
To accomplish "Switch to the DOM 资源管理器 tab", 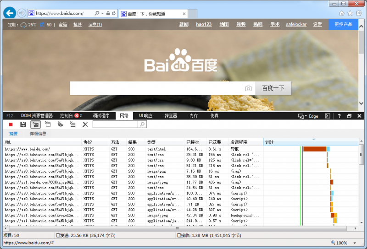I will click(x=37, y=116).
